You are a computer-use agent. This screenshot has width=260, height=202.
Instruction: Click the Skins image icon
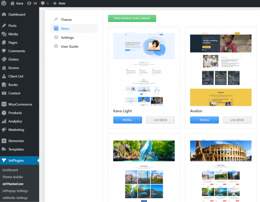pyautogui.click(x=56, y=29)
